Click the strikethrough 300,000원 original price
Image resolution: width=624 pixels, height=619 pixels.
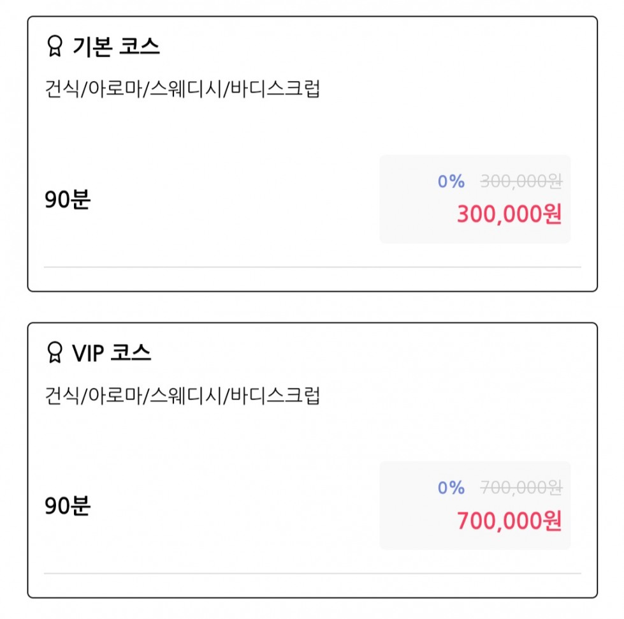[x=521, y=181]
